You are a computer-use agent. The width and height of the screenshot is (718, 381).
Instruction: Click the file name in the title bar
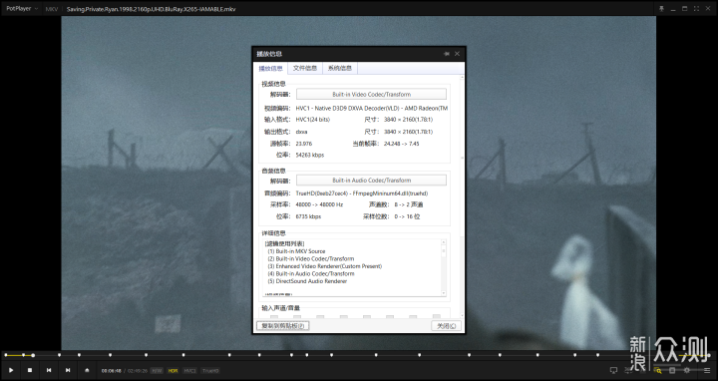click(x=152, y=9)
